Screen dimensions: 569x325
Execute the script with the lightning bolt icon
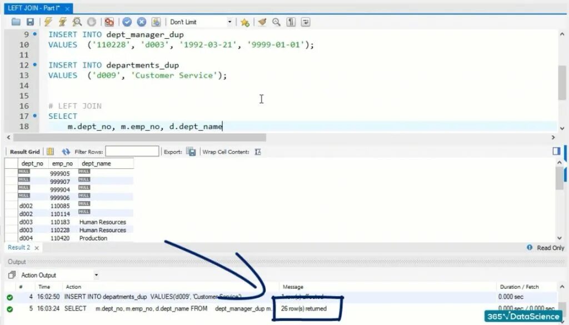pyautogui.click(x=48, y=22)
